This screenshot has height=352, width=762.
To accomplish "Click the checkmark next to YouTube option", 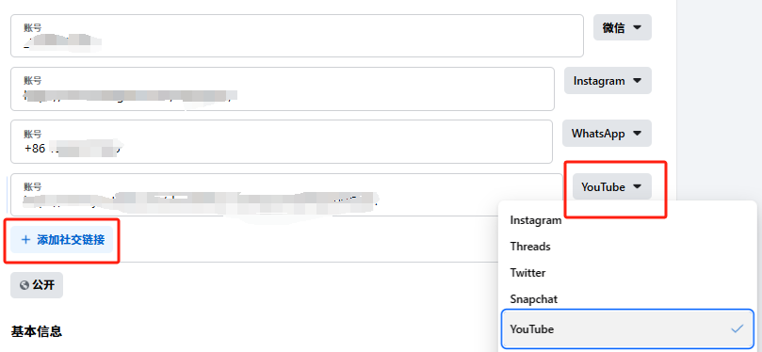I will point(738,329).
